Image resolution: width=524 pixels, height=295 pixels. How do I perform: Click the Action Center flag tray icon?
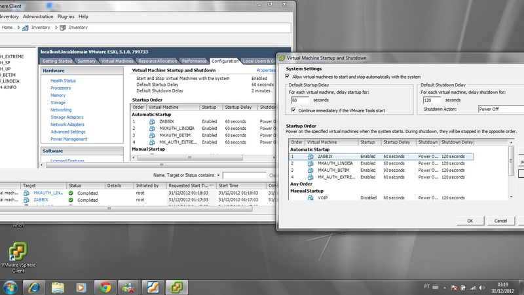point(454,288)
